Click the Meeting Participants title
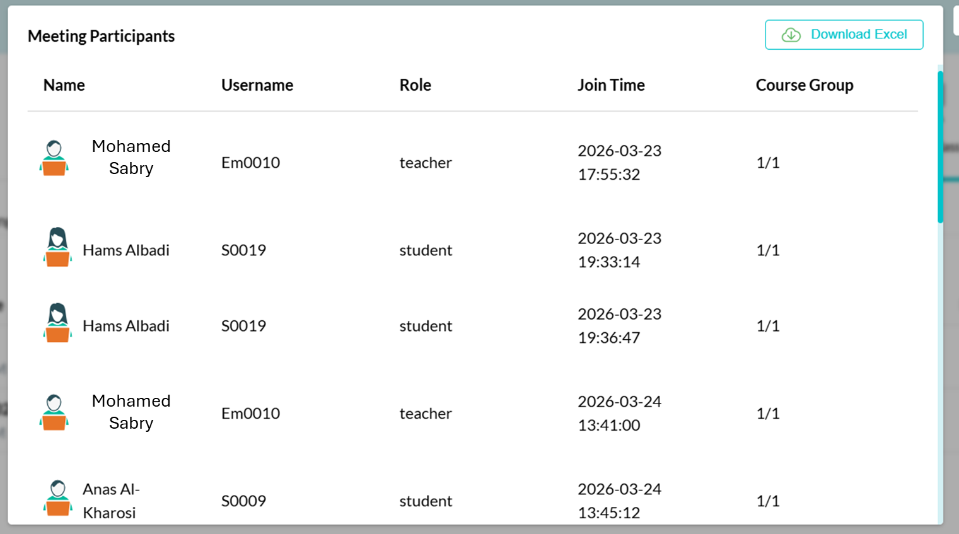The height and width of the screenshot is (534, 959). [x=101, y=36]
